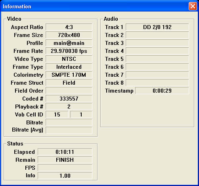Select the Playback # field showing 2
Screen dimensions: 199x186
tap(69, 107)
